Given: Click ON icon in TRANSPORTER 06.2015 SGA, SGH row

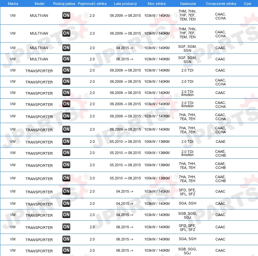Looking at the screenshot, I should click(66, 239).
